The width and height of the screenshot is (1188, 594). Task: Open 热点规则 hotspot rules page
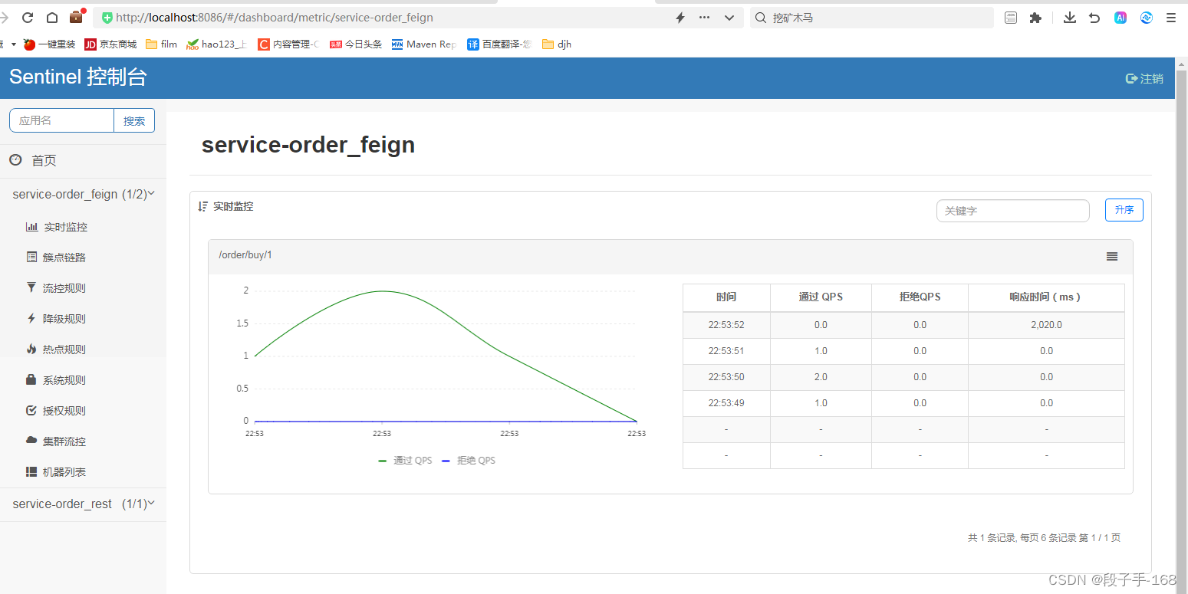[x=56, y=350]
